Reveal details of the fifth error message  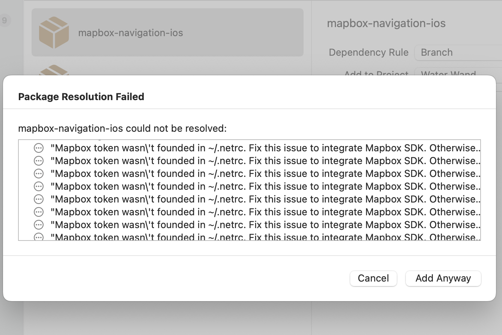39,199
